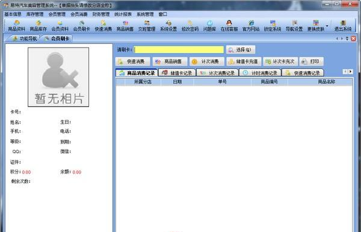This screenshot has width=361, height=232.
Task: Click the 计次卡充次 button
Action: click(280, 61)
